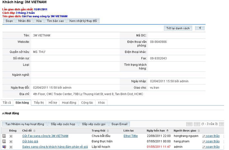The width and height of the screenshot is (229, 150).
Task: Switch to the Tất cả tab
Action: coord(7,103)
